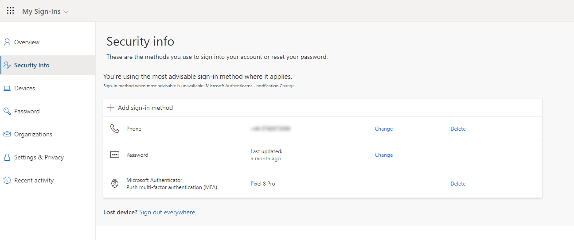Click the Add sign-in method button

(145, 108)
